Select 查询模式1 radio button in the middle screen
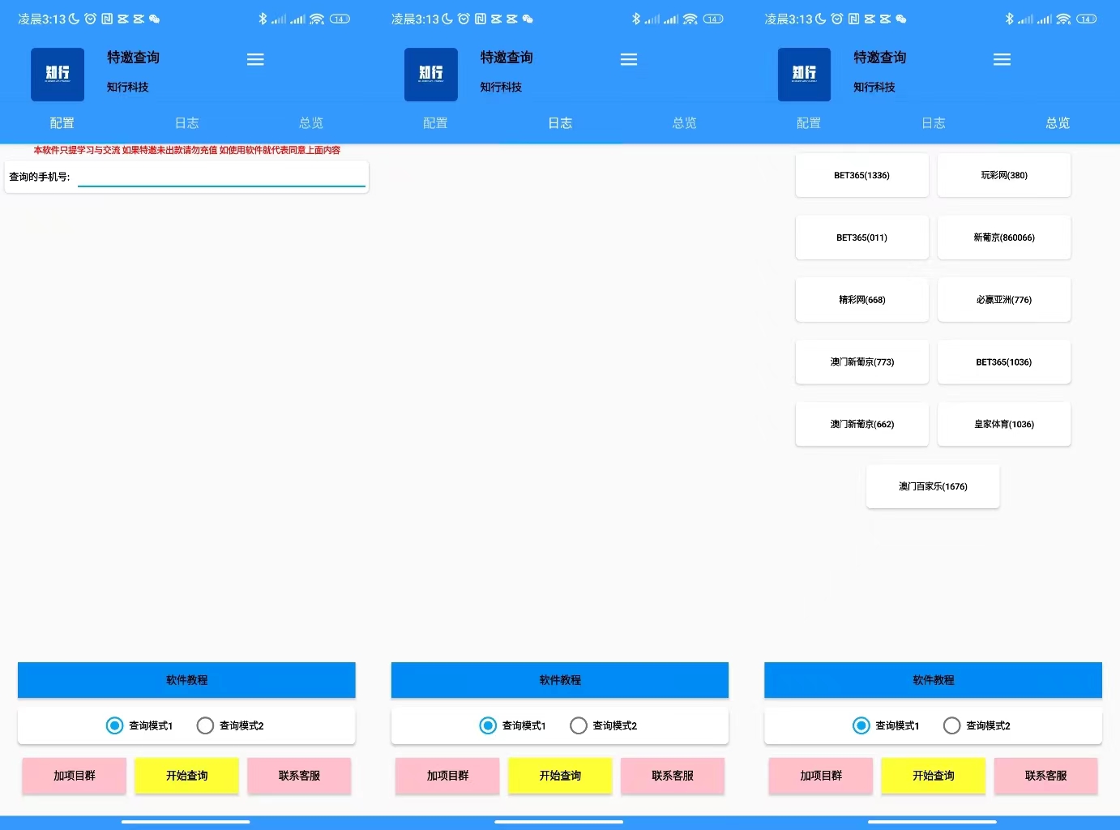1120x830 pixels. tap(488, 725)
